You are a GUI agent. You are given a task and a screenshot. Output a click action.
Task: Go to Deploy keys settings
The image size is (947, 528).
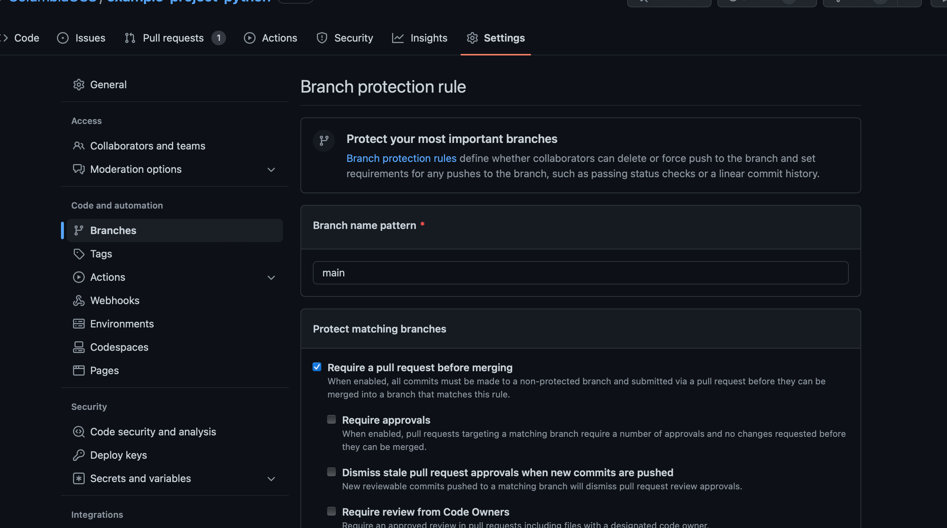coord(175,455)
